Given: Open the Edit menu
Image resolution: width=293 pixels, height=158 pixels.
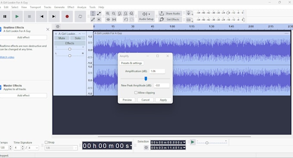Looking at the screenshot, I should point(6,7).
